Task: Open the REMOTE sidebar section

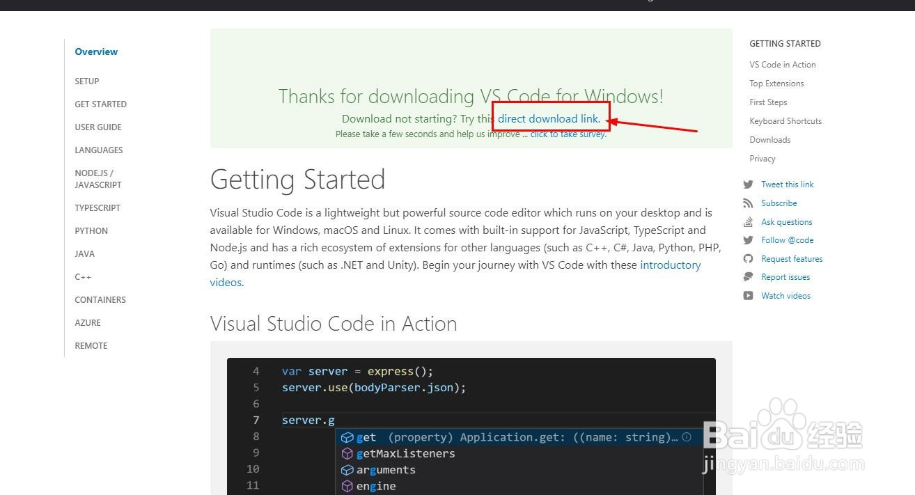Action: (91, 346)
